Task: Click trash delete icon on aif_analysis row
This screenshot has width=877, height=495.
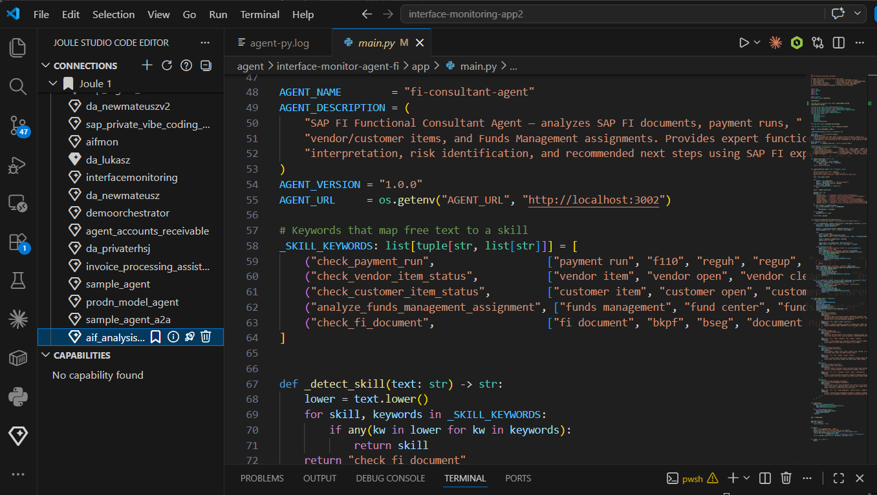Action: pos(206,337)
